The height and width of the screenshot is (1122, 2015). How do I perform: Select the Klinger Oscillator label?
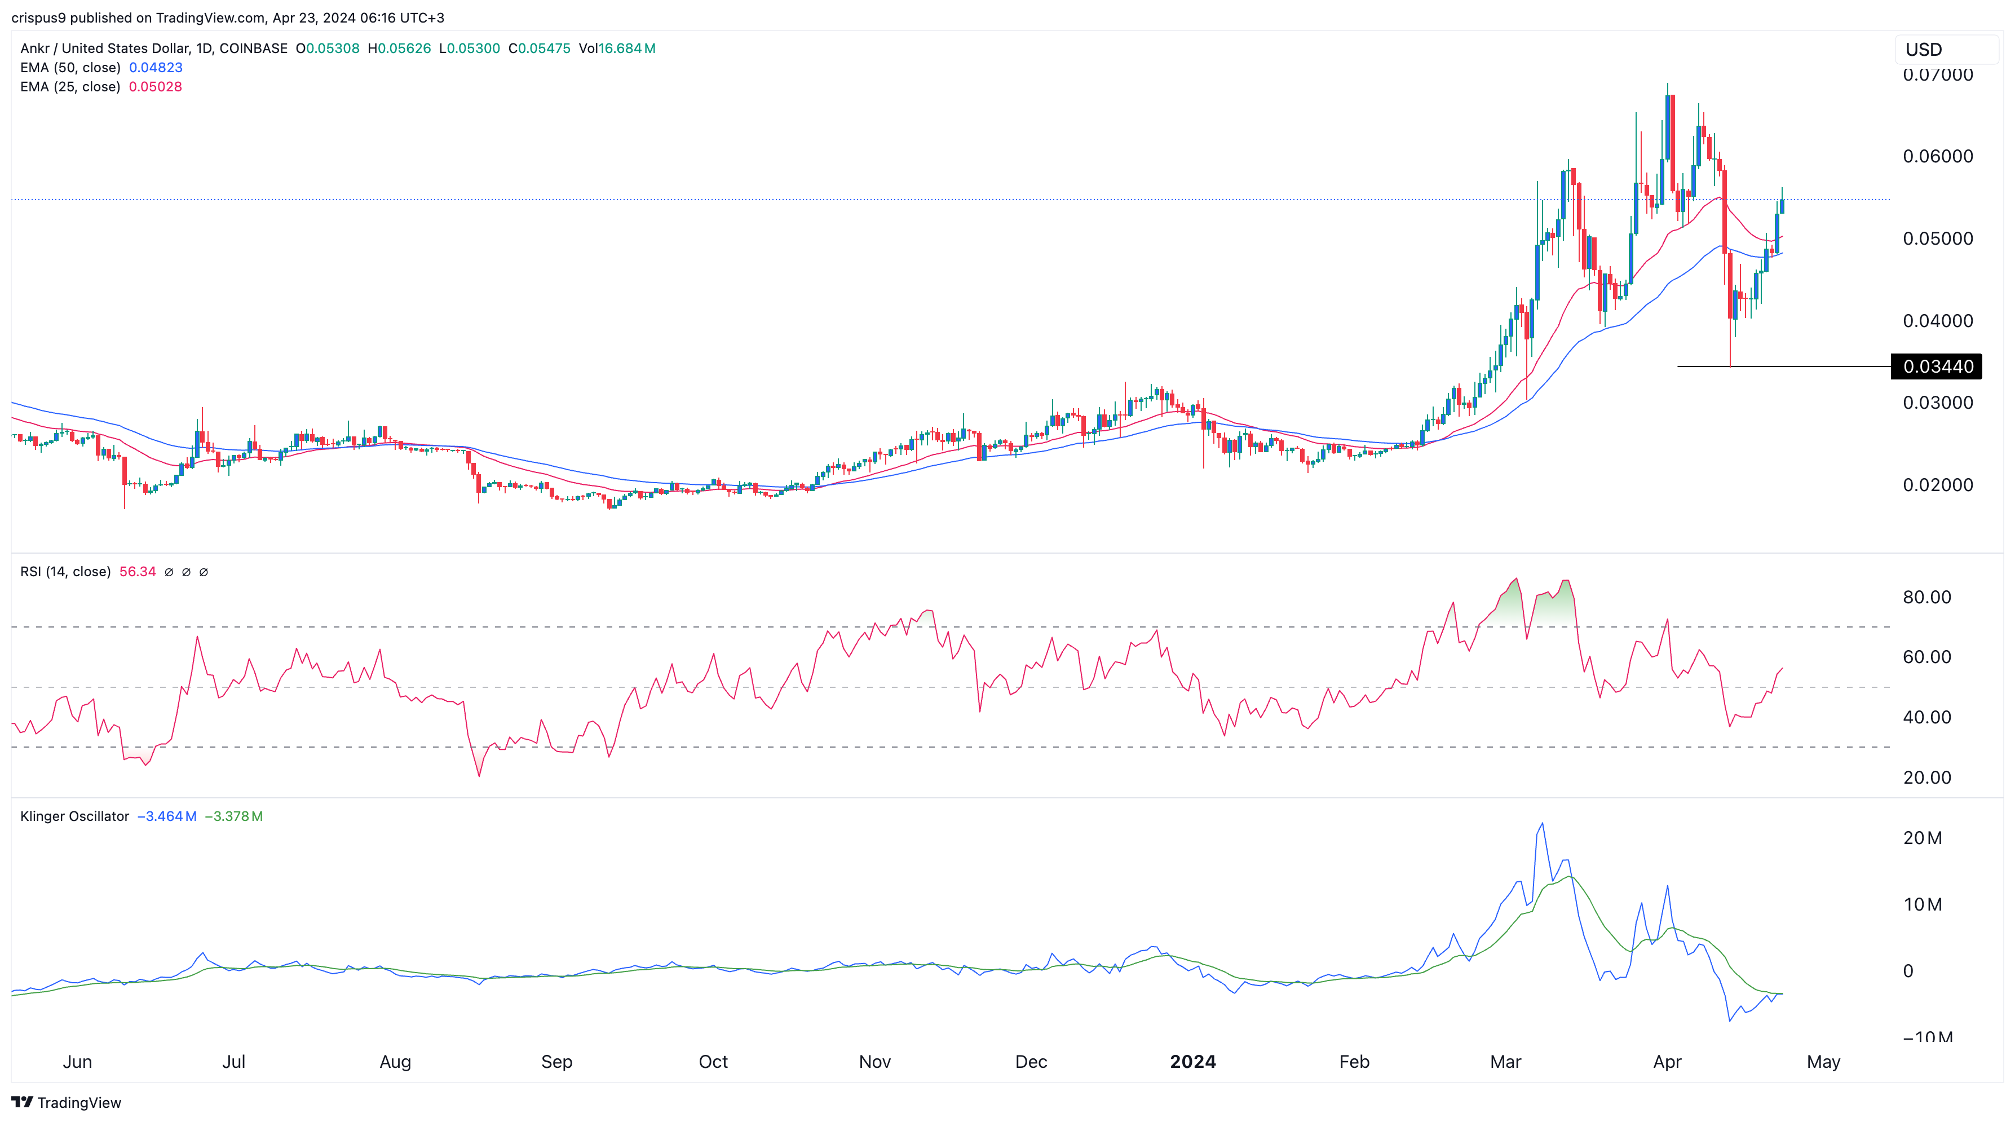click(74, 816)
